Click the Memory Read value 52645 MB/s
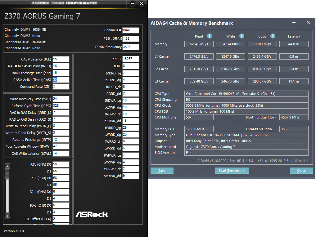The height and width of the screenshot is (237, 316). coord(199,44)
